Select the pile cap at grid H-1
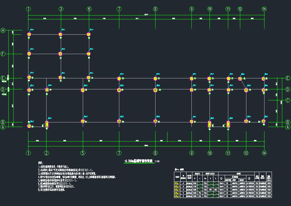The height and width of the screenshot is (206, 291). (x=29, y=34)
